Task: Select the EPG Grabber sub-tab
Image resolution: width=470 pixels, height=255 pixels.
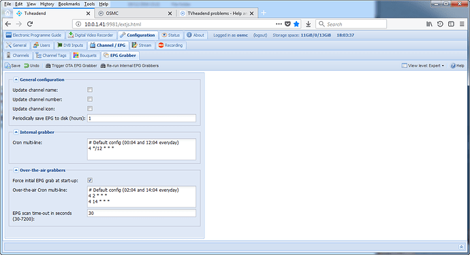Action: point(120,55)
